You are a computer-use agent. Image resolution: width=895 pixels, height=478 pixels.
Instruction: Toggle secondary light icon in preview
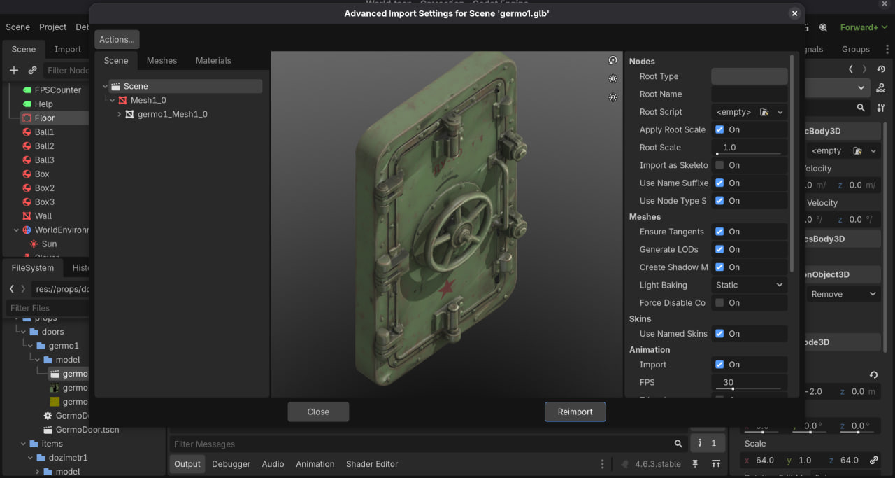coord(613,97)
